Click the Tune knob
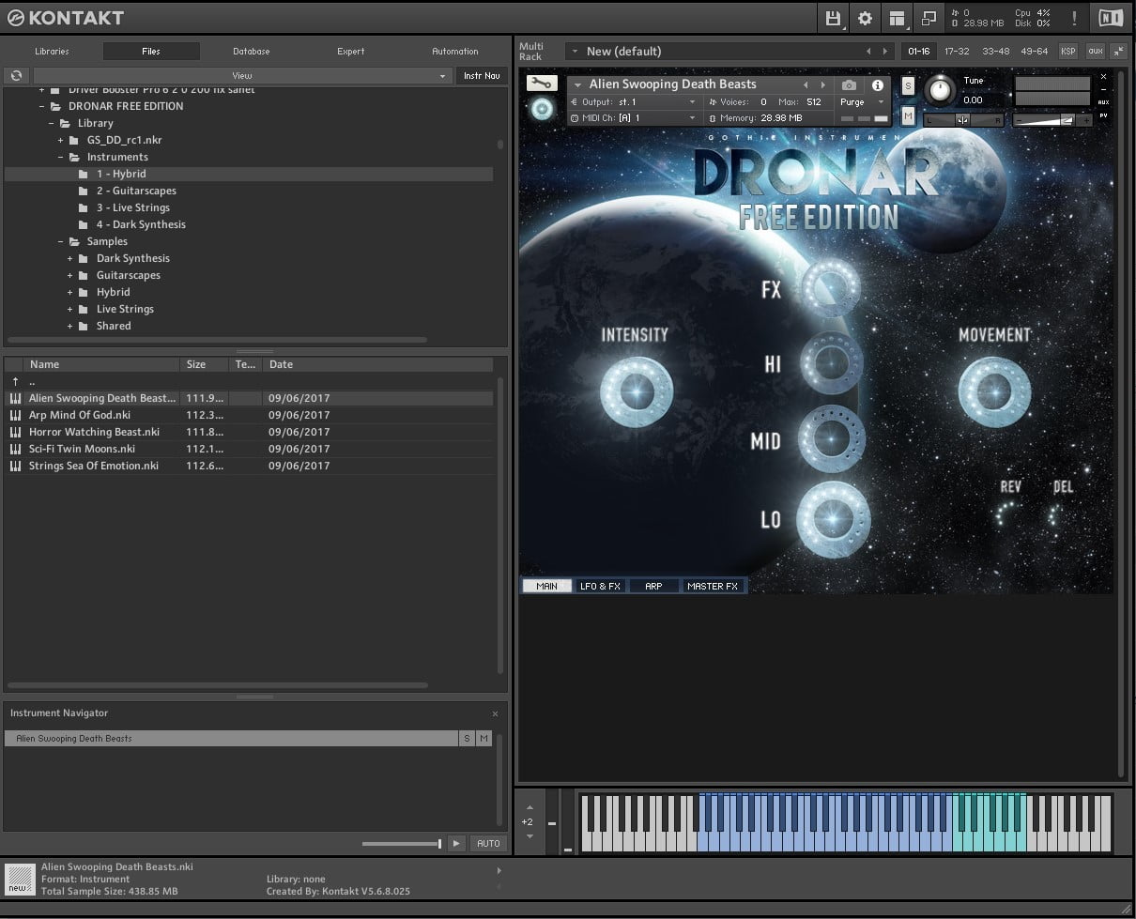The image size is (1136, 919). 939,91
